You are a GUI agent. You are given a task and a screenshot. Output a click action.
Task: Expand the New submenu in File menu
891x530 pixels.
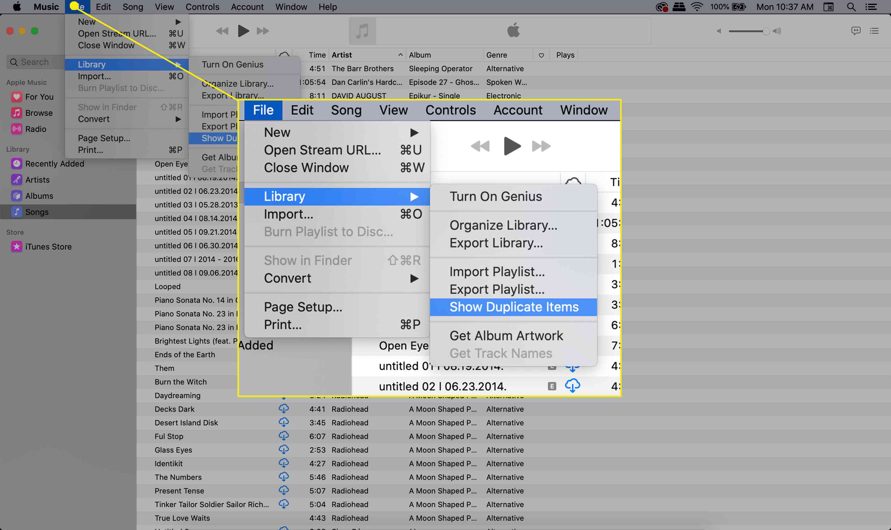127,22
